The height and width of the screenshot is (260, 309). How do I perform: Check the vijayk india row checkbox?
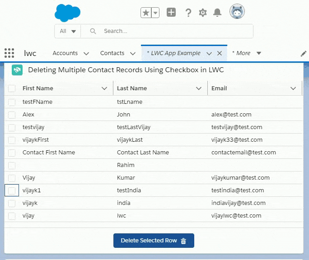[12, 203]
